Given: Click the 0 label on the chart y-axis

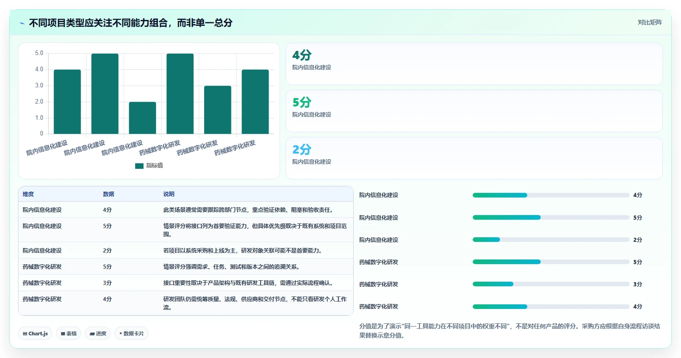Looking at the screenshot, I should point(42,134).
